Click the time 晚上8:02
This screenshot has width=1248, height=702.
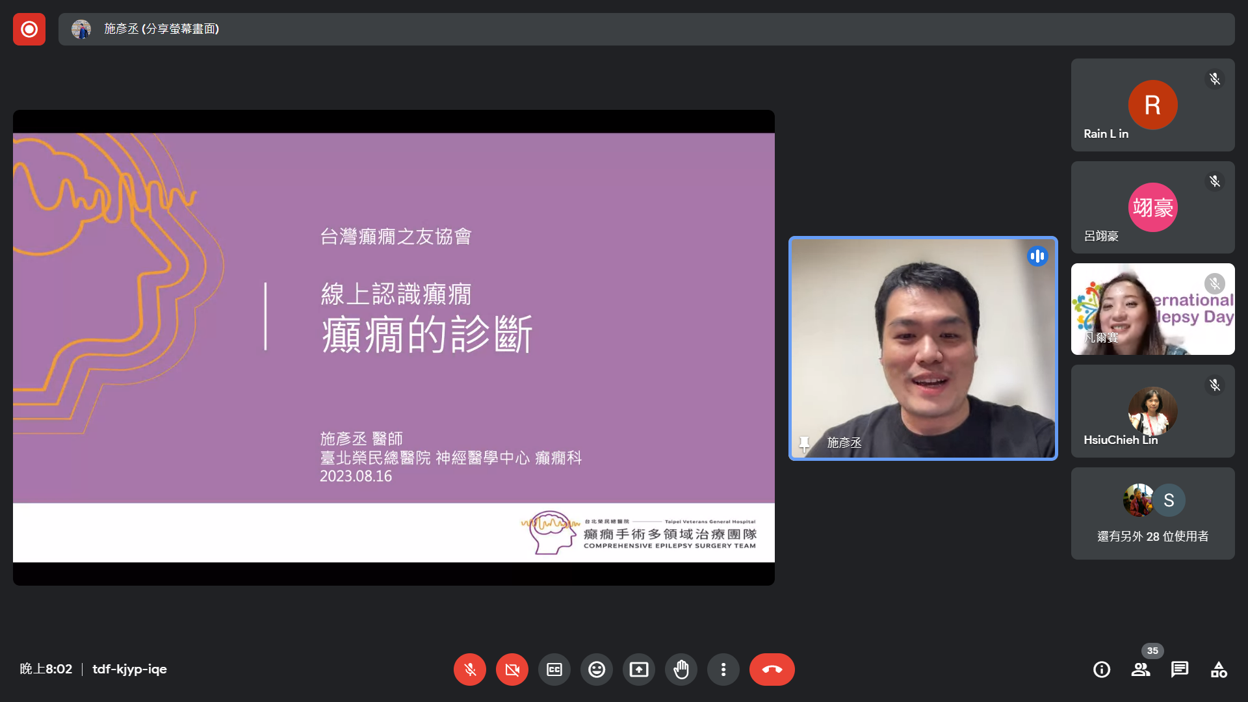[x=45, y=669]
